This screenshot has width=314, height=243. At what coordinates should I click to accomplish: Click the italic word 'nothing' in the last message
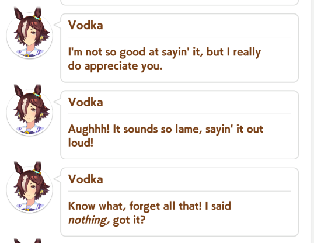pos(89,220)
